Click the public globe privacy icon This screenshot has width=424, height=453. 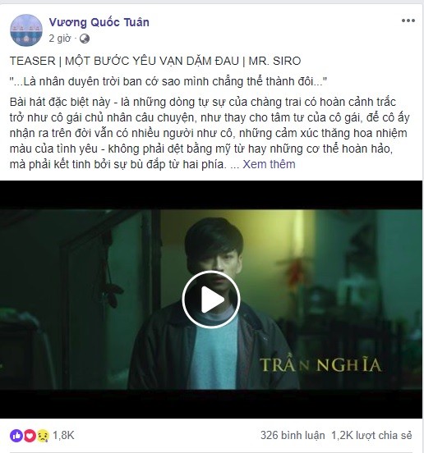coord(85,39)
